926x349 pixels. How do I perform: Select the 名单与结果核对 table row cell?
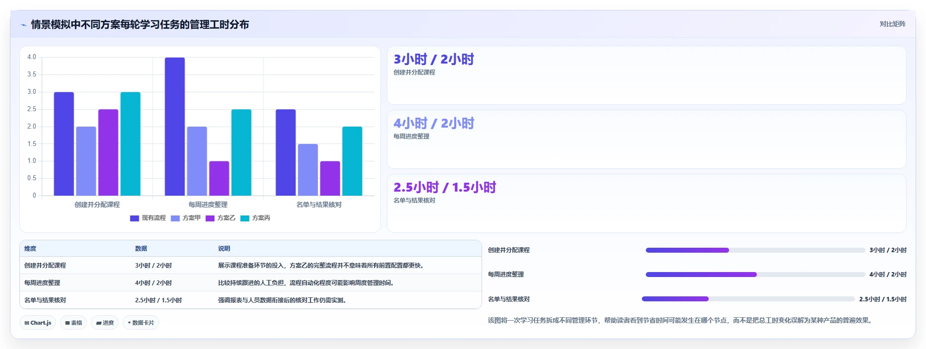(x=45, y=300)
